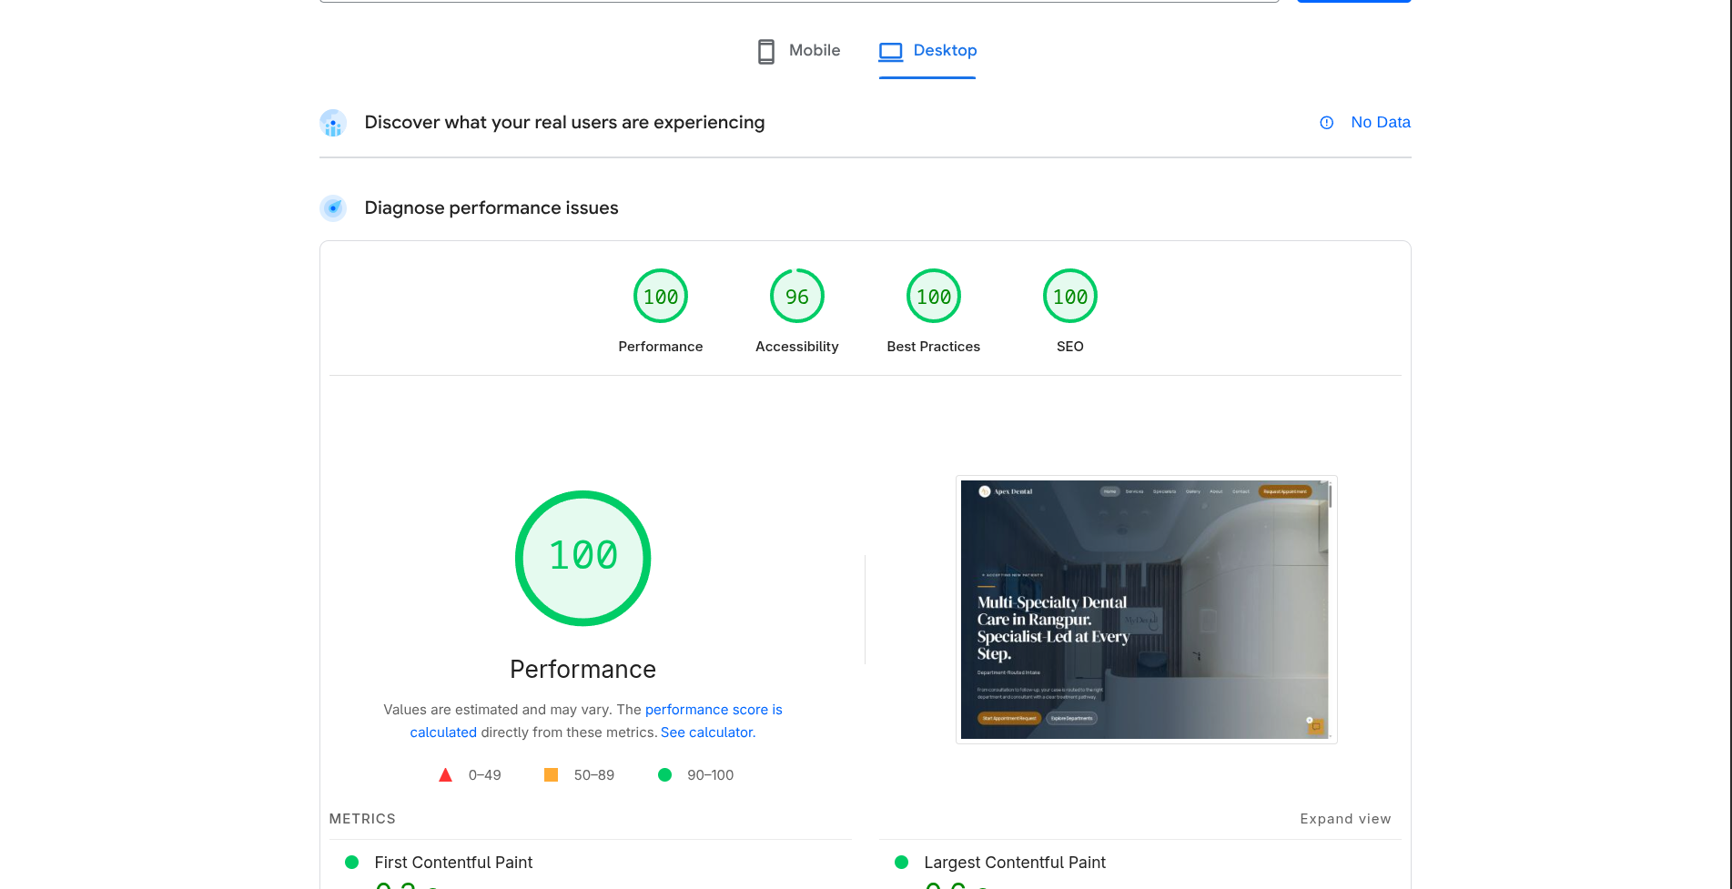
Task: Open the performance score is calculated link
Action: (714, 709)
